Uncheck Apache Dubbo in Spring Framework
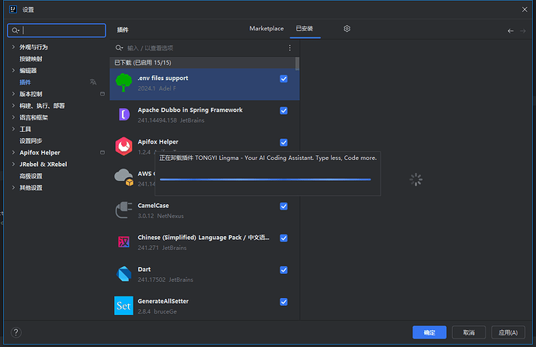The width and height of the screenshot is (536, 347). [284, 111]
